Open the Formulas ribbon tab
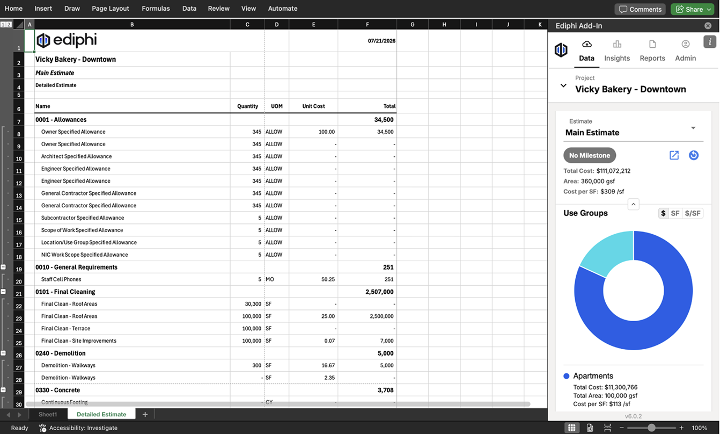 [156, 9]
